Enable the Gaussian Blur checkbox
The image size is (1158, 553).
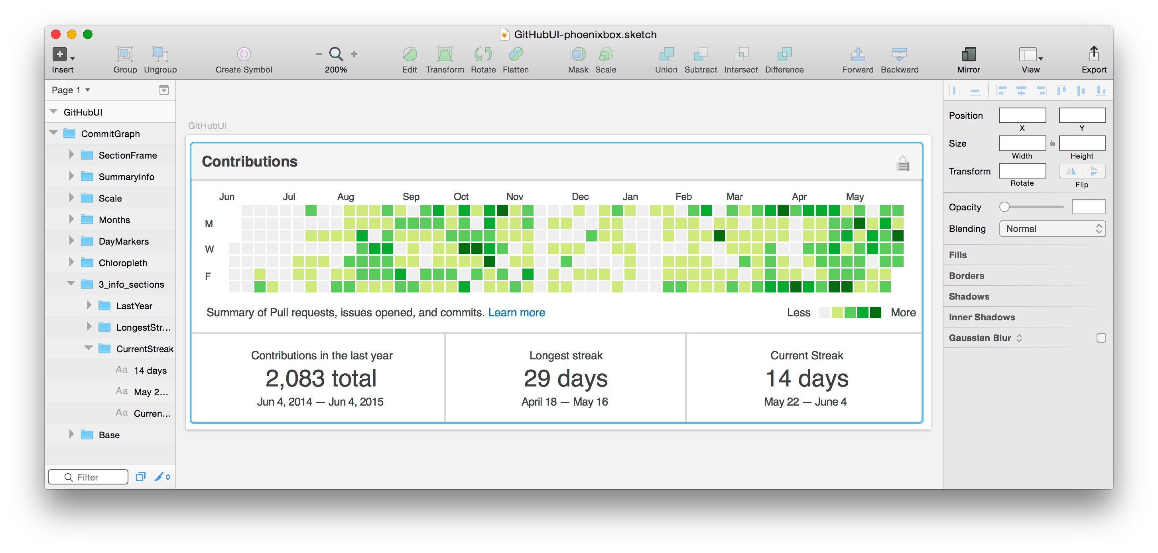(x=1101, y=338)
